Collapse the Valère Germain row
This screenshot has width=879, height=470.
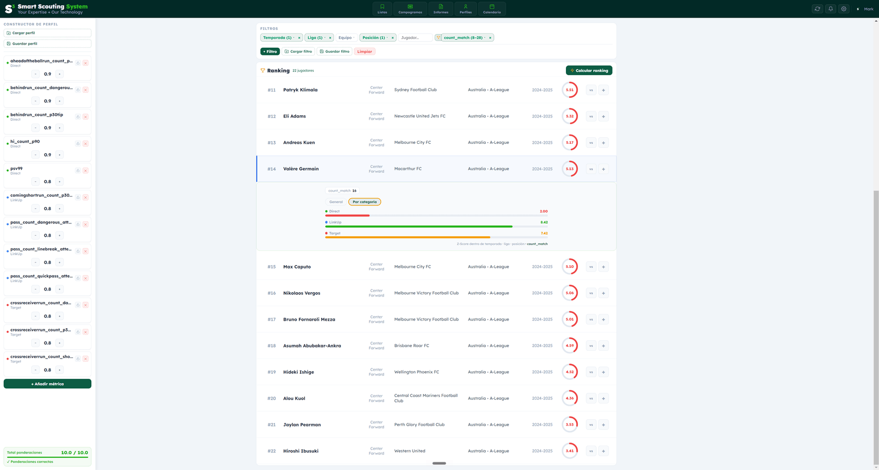tap(436, 169)
